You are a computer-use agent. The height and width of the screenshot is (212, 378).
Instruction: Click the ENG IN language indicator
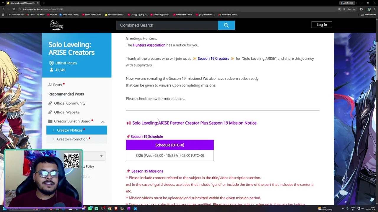click(x=353, y=209)
